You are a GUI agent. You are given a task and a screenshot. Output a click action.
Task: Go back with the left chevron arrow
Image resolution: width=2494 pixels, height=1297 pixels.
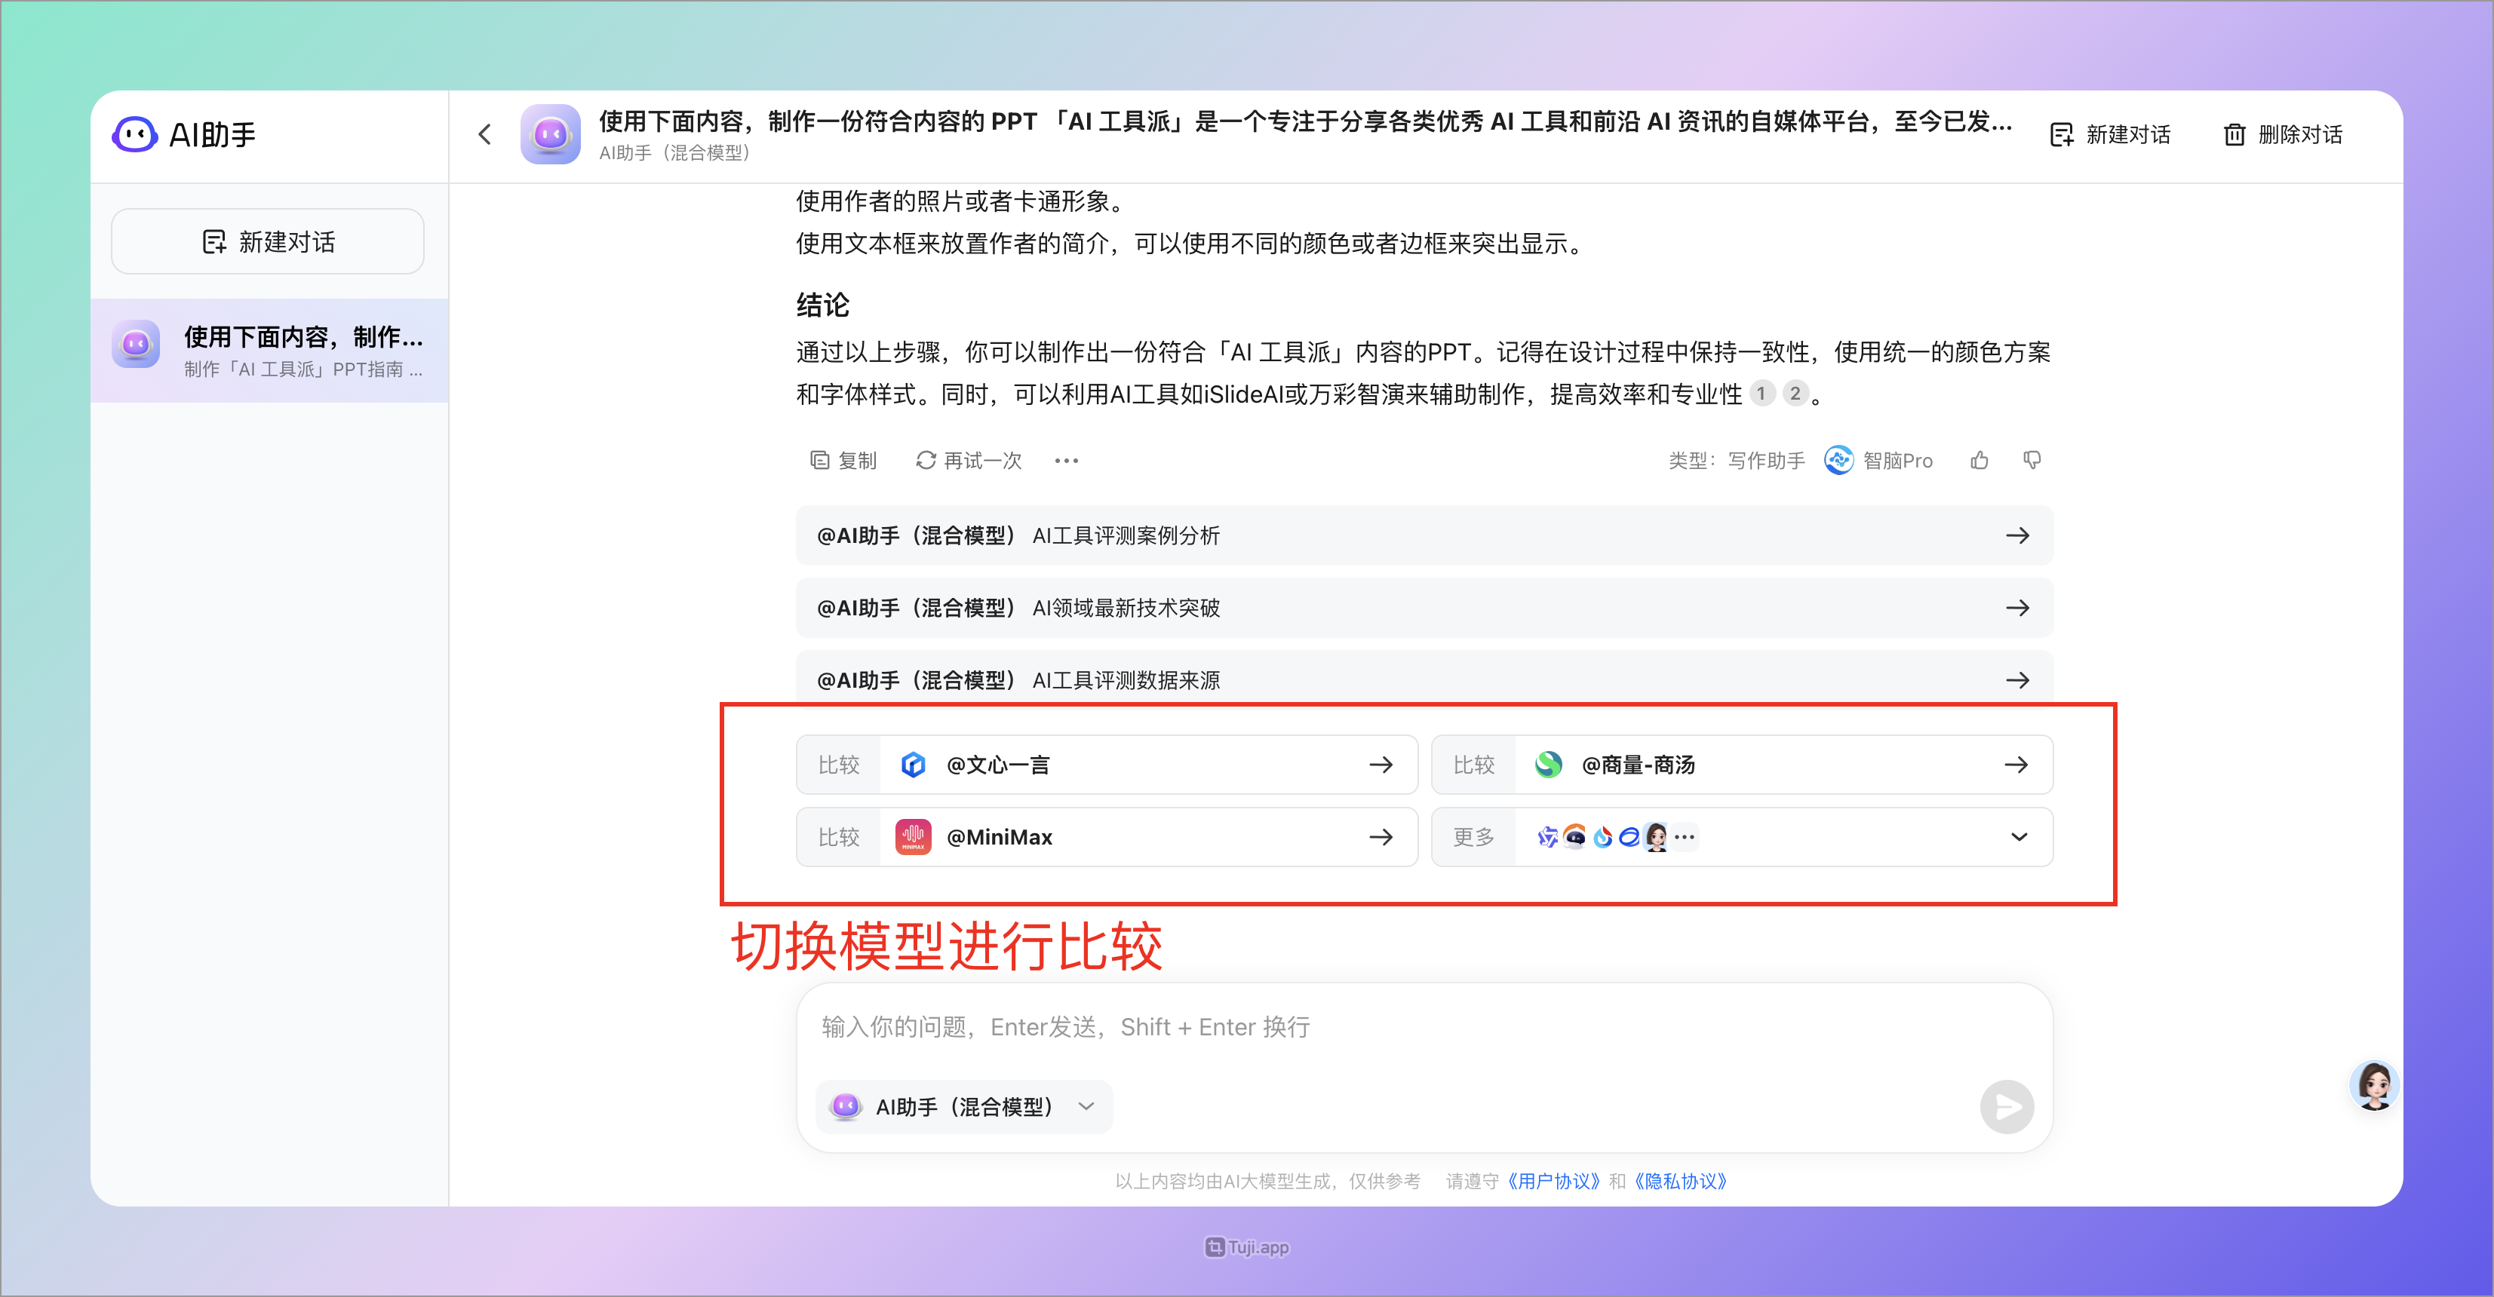tap(485, 134)
